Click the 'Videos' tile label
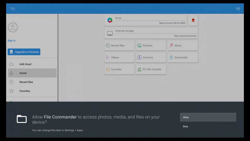250x141 pixels. [115, 57]
